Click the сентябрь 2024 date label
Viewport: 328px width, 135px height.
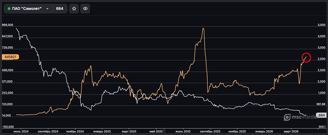(x=48, y=132)
